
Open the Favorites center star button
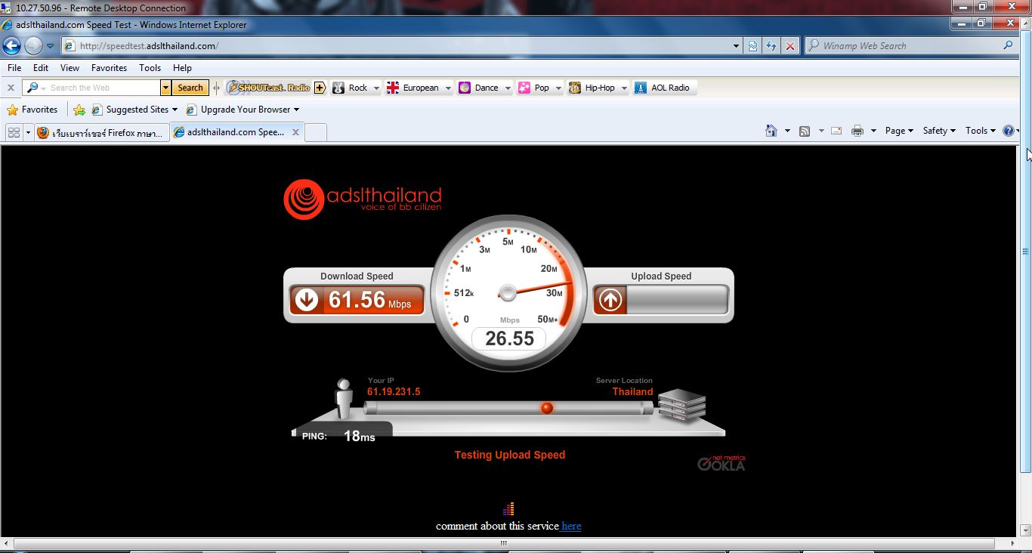coord(32,110)
